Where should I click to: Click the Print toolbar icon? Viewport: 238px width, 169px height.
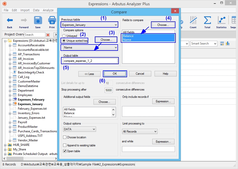pos(52,20)
